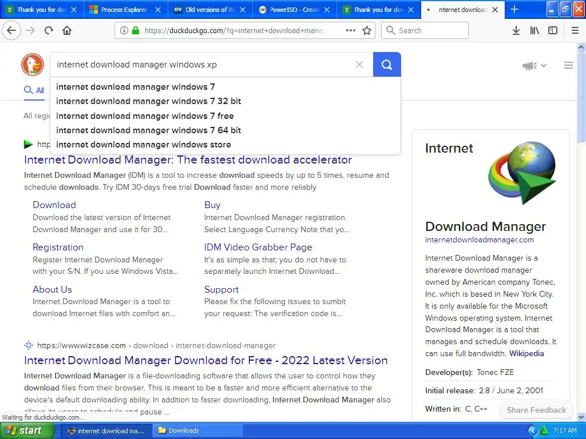
Task: Open the Registration sitelink
Action: [58, 247]
